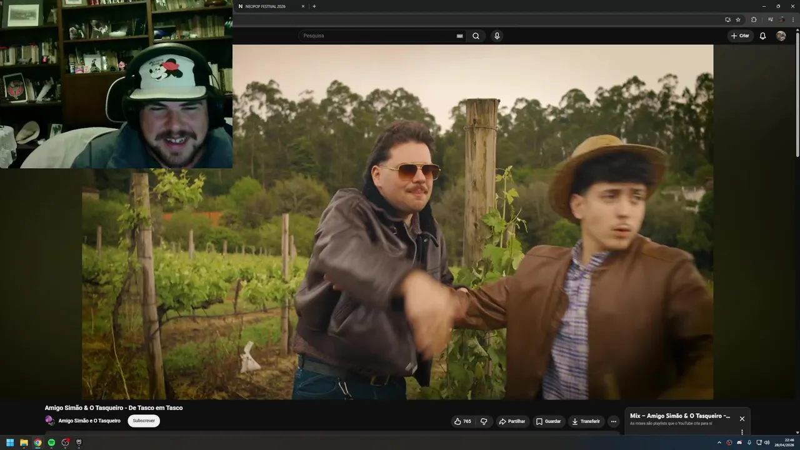Open Mix panel three-dot options
Viewport: 800px width, 450px height.
[x=742, y=432]
